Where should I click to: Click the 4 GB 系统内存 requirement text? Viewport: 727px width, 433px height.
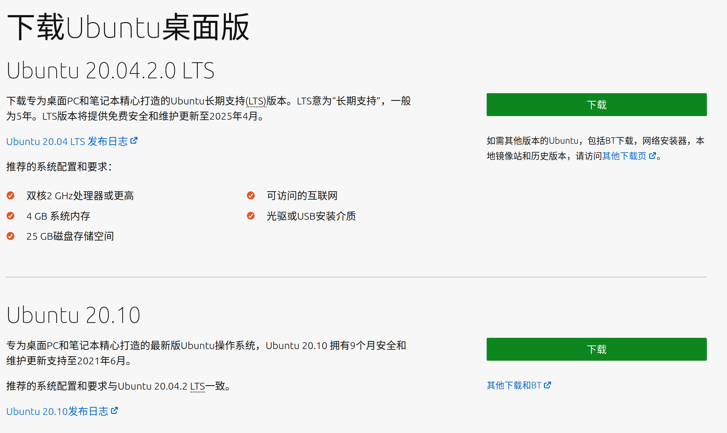coord(58,216)
